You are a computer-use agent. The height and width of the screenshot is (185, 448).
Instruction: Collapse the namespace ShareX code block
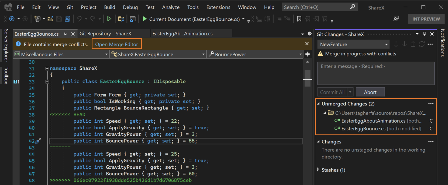47,69
